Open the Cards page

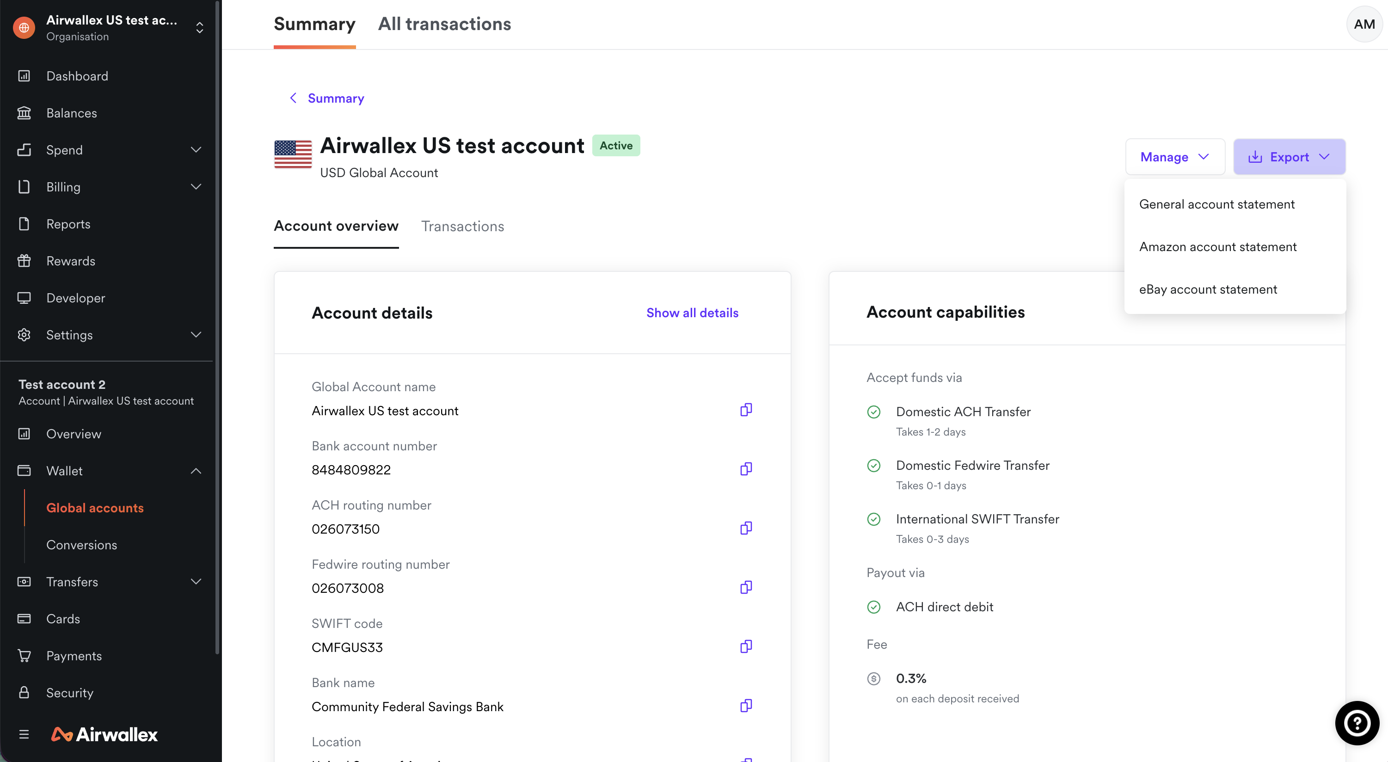[63, 619]
